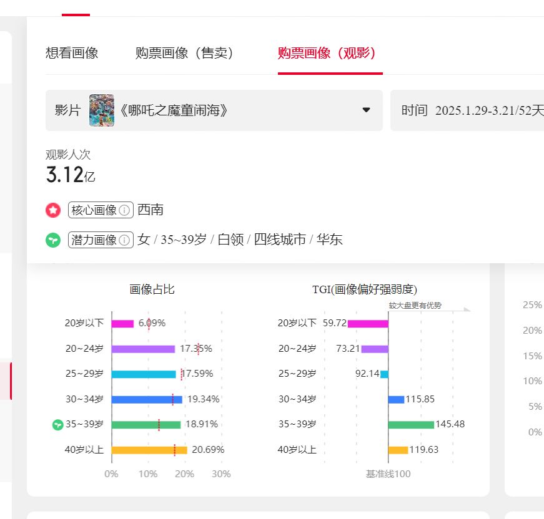Viewport: 544px width, 519px height.
Task: Click the blue 30~34岁 share bar
Action: point(147,399)
